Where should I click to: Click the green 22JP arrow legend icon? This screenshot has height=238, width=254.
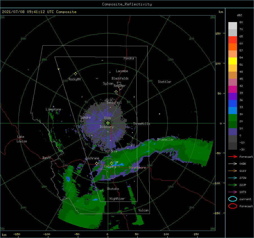click(x=233, y=185)
